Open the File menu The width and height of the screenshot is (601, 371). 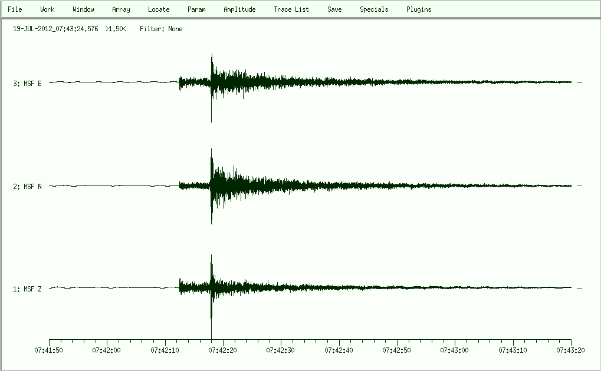coord(15,9)
